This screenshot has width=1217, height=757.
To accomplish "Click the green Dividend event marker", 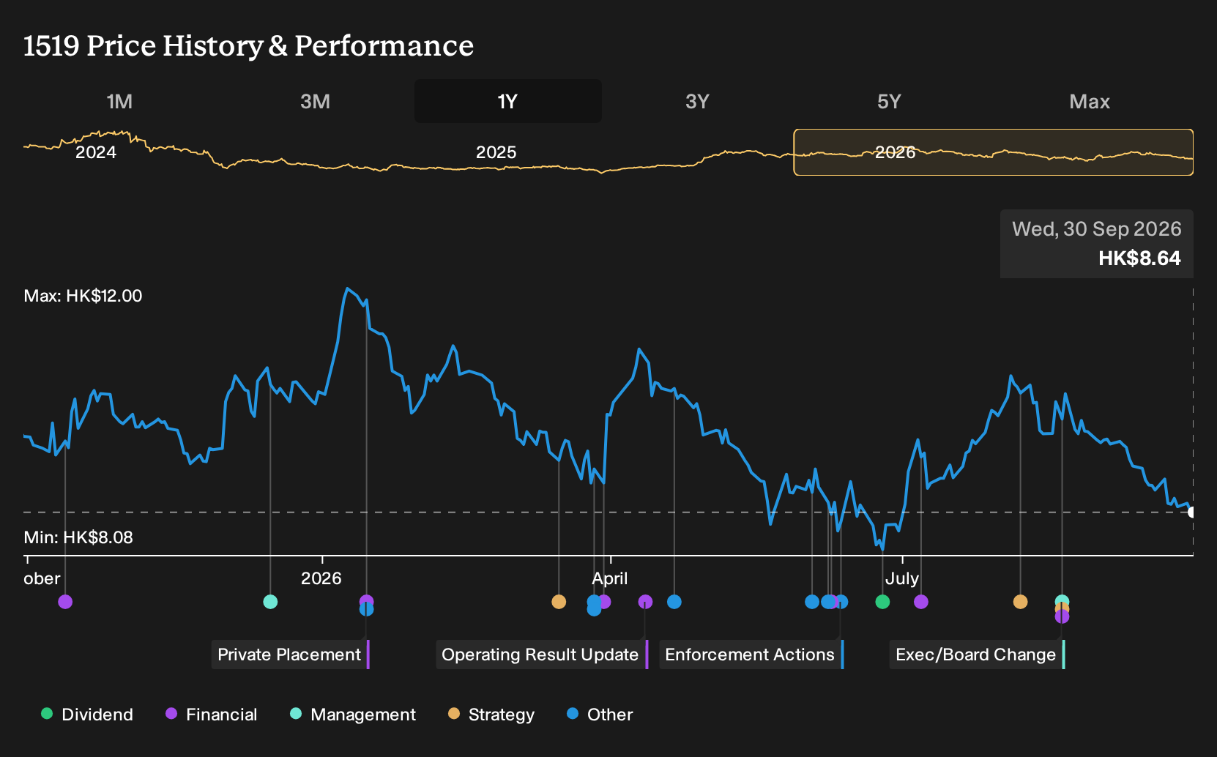I will (882, 602).
